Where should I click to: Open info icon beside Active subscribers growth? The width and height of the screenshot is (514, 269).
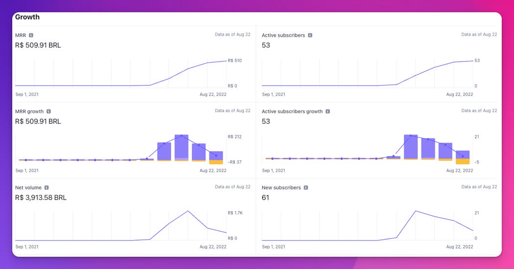click(327, 112)
